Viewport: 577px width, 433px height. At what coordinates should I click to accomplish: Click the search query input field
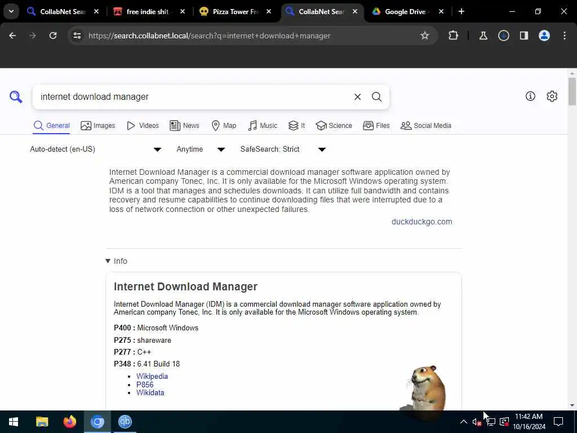tap(193, 97)
